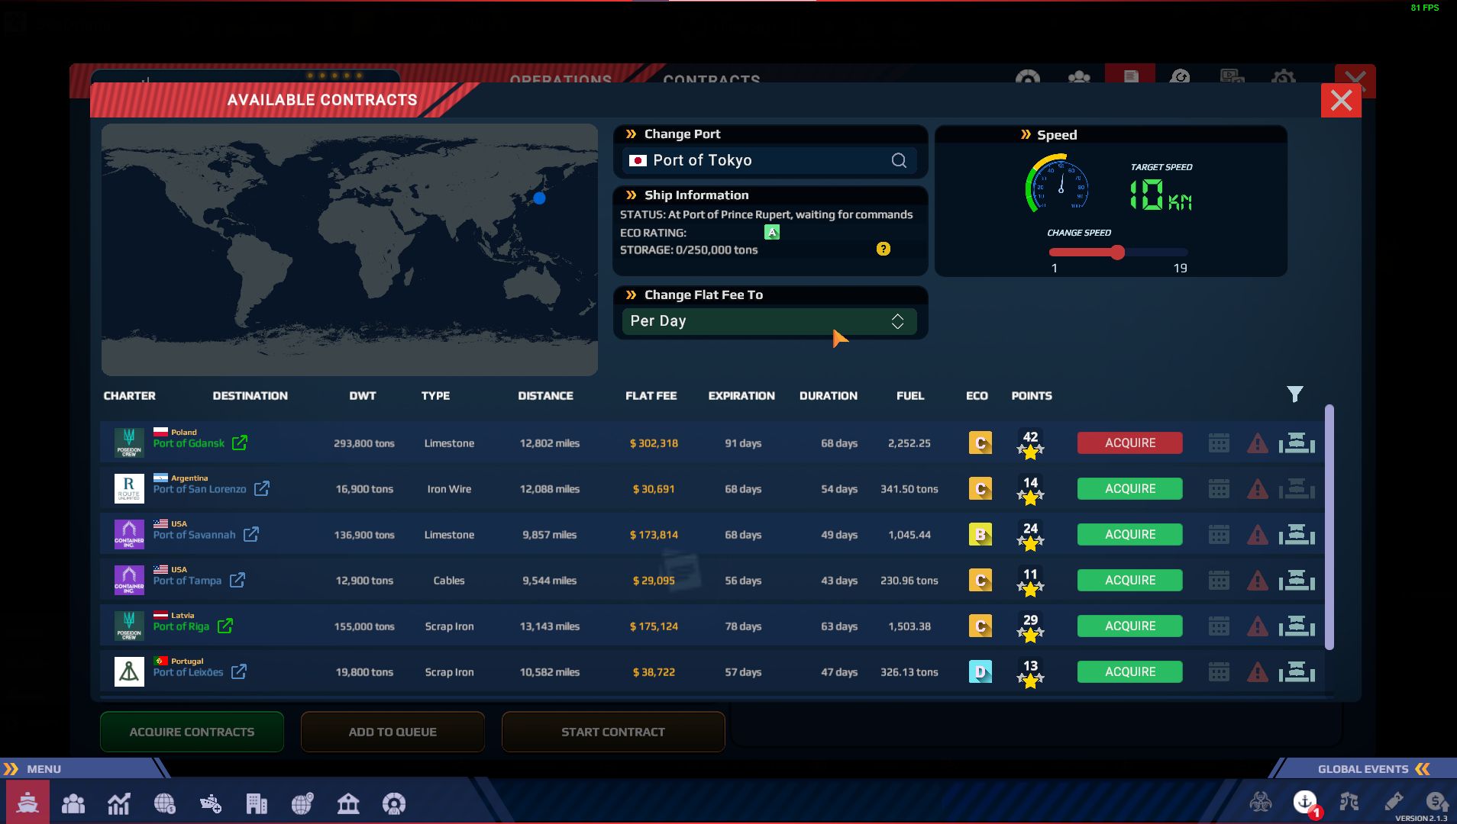The image size is (1457, 824).
Task: Adjust the Change Speed slider handle
Action: (1117, 253)
